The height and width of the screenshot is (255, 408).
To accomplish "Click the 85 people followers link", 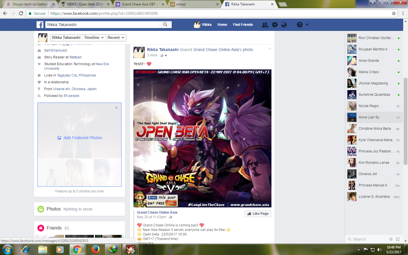I will click(71, 96).
